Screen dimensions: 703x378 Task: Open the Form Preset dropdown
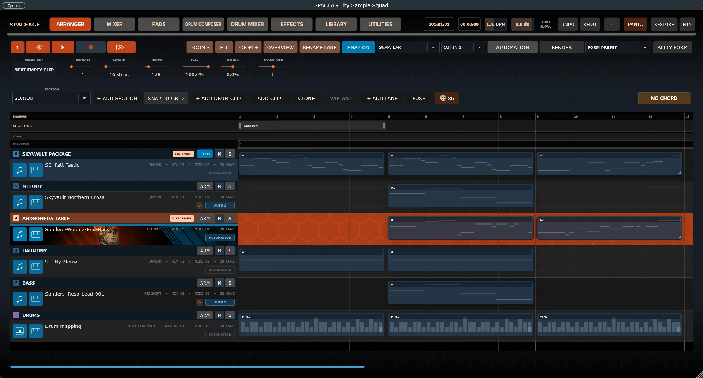pos(618,47)
